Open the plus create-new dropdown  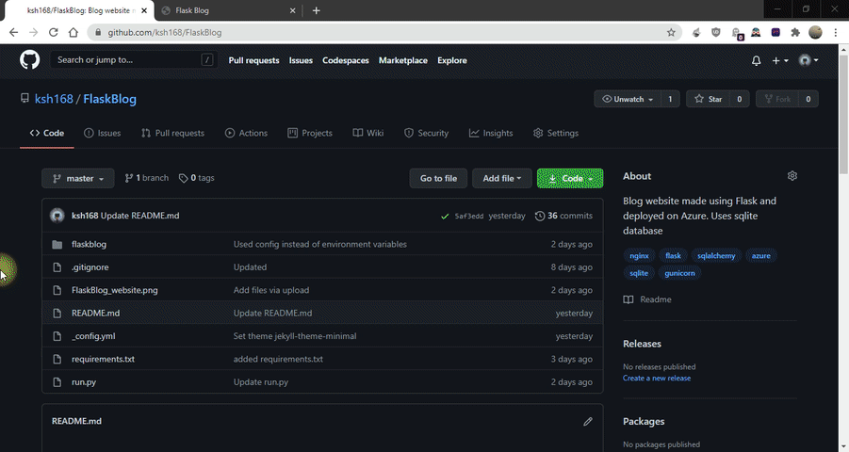(779, 60)
